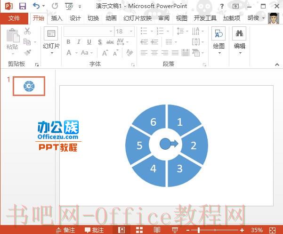Open PowerPoint Help question mark
Image resolution: width=283 pixels, height=234 pixels.
coord(222,7)
